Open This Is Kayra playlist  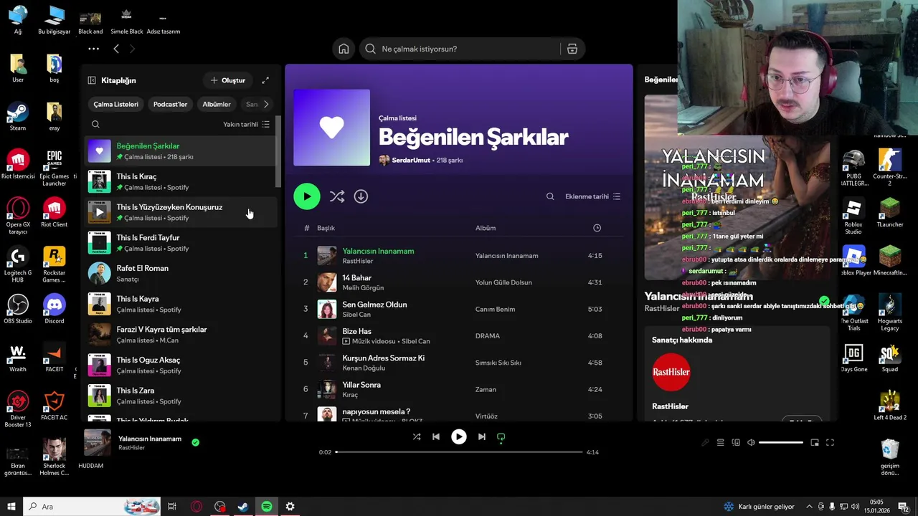point(181,304)
